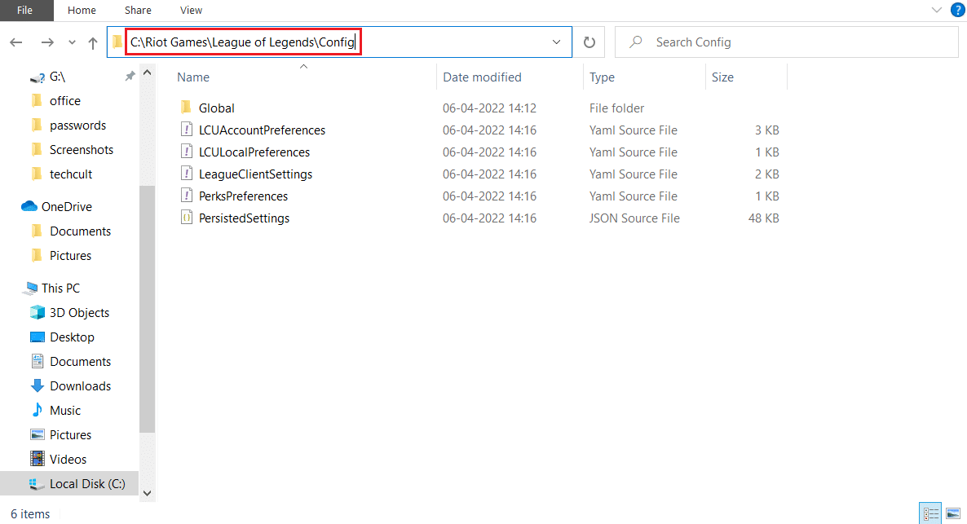Viewport: 967px width, 524px height.
Task: Switch to Large icons view
Action: coord(953,513)
